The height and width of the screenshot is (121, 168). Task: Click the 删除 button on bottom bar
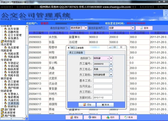92,117
